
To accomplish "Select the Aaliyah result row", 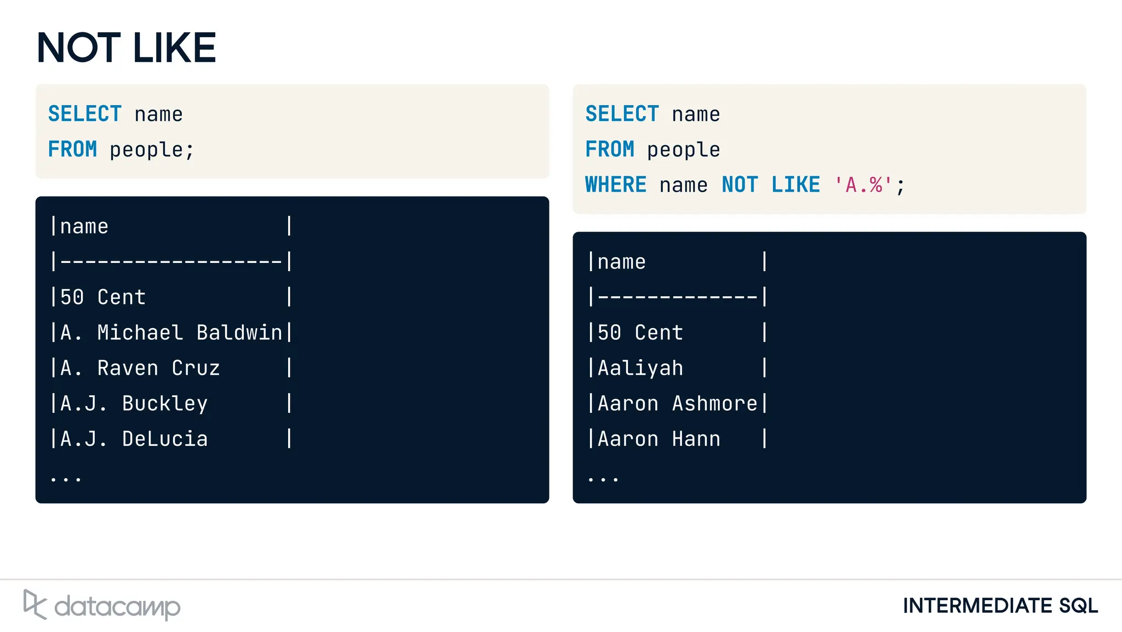I will (640, 368).
